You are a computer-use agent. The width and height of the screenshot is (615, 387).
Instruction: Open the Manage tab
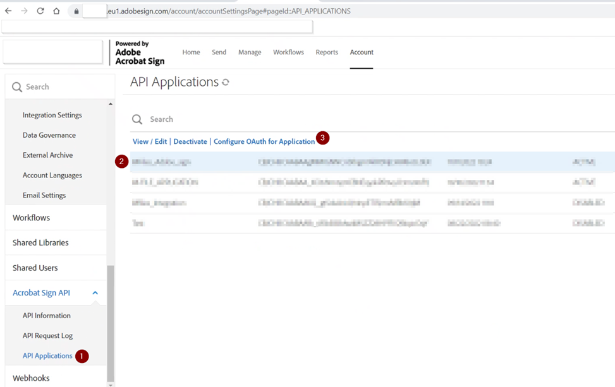250,52
